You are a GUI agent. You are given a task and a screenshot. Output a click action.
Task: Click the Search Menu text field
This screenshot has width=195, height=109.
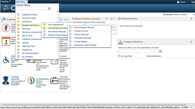[32, 8]
